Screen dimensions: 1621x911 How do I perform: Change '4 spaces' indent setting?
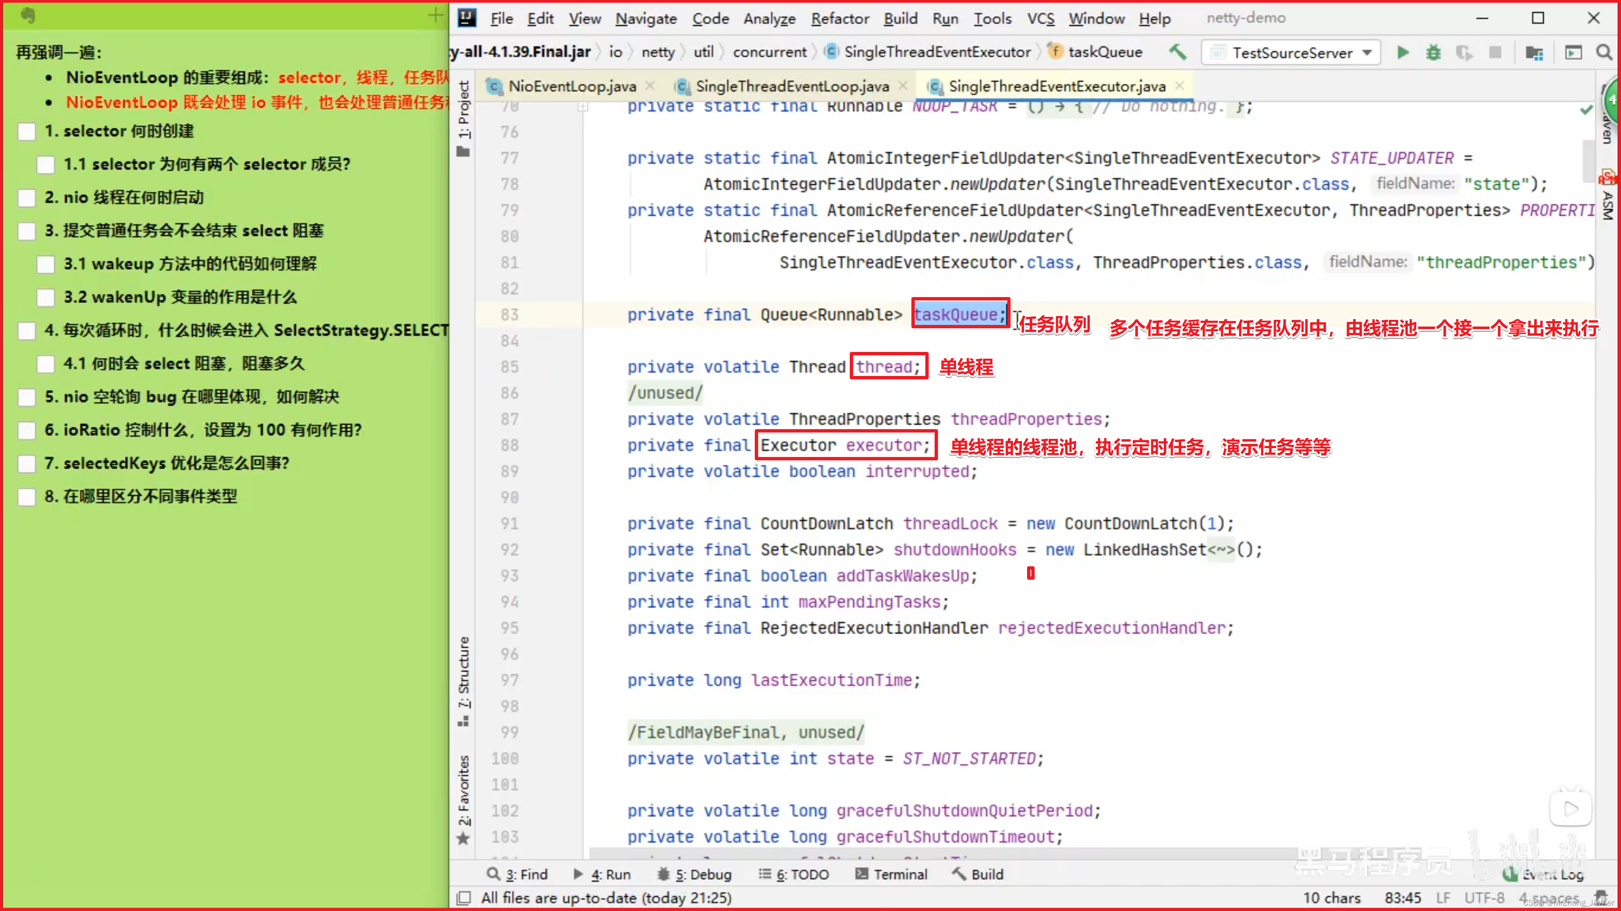tap(1549, 898)
